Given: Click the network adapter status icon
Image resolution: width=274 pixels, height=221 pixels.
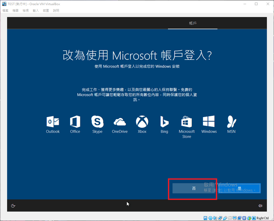Looking at the screenshot, I should point(220,218).
